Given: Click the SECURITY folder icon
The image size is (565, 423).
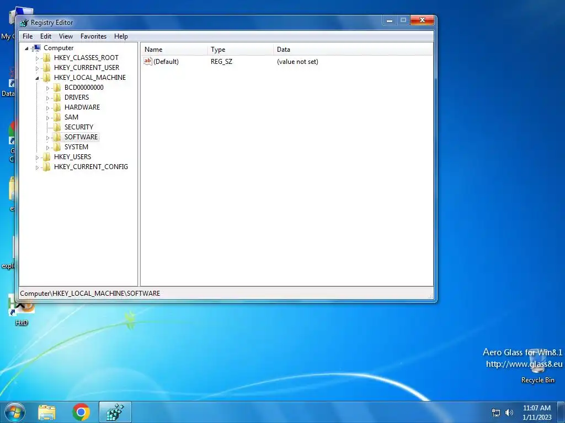Looking at the screenshot, I should coord(57,127).
